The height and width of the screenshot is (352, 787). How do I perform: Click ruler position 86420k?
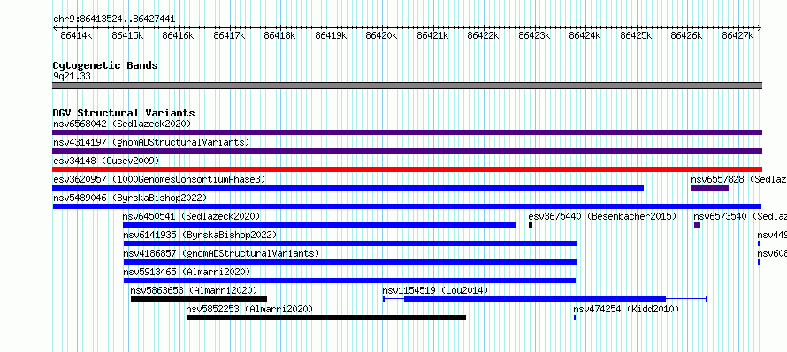coord(381,35)
